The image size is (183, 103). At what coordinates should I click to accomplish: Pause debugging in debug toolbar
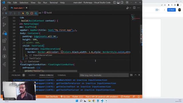pos(6,13)
